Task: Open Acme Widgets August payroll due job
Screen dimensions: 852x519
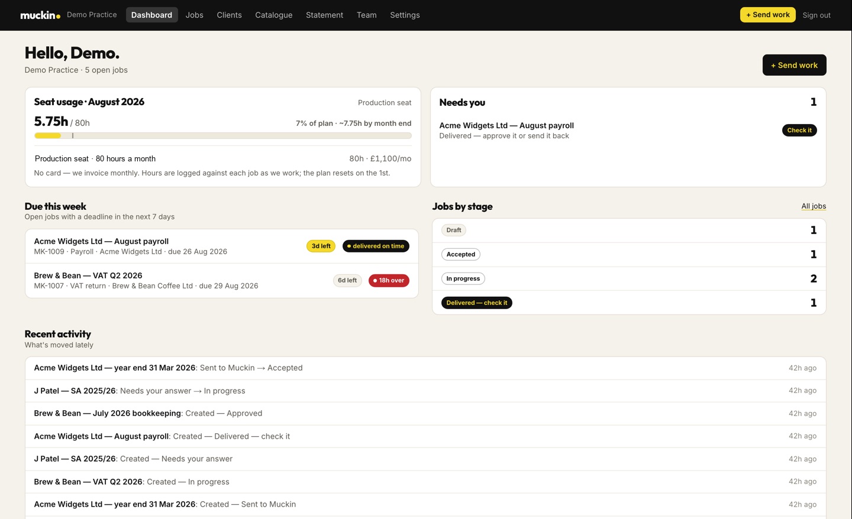Action: coord(222,246)
